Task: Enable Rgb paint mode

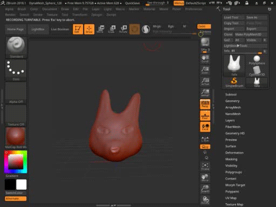Action: coord(171,26)
